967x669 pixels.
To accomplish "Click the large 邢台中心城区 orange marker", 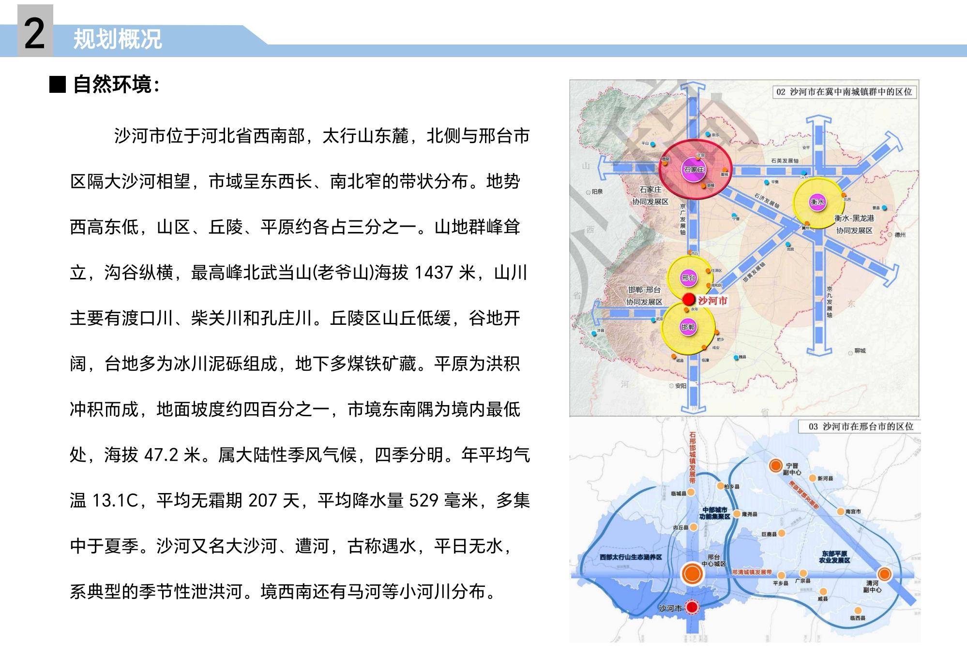I will click(x=692, y=573).
